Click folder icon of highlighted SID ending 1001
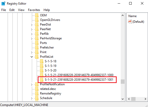 tap(42, 80)
